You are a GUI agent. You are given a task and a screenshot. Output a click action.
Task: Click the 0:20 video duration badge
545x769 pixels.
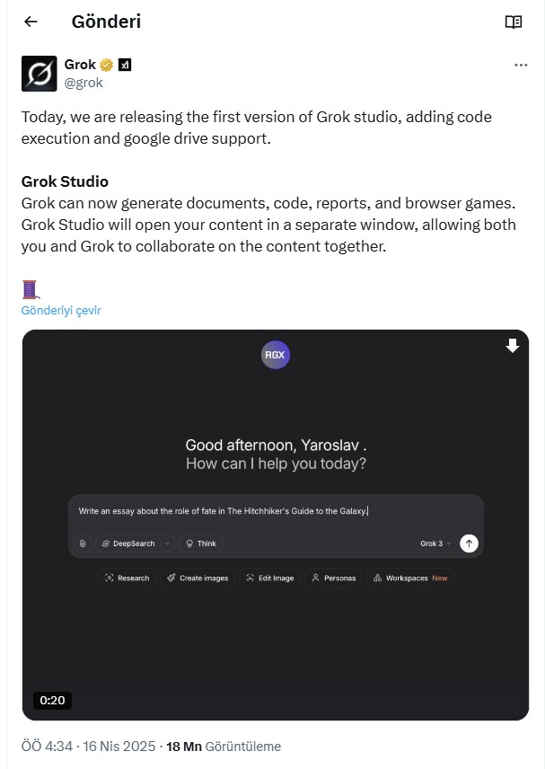(52, 701)
